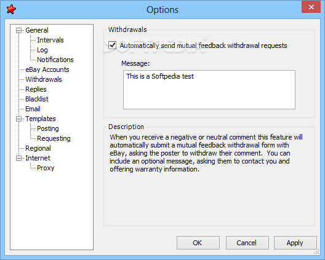The image size is (325, 260).
Task: Close the Options dialog window
Action: [311, 7]
